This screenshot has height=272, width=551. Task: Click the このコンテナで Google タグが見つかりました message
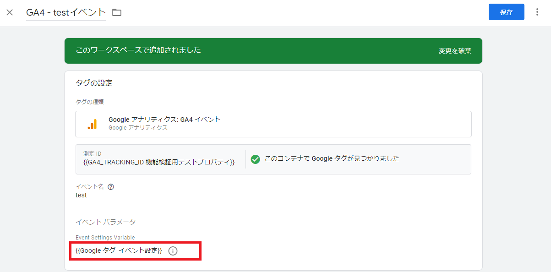tap(332, 159)
